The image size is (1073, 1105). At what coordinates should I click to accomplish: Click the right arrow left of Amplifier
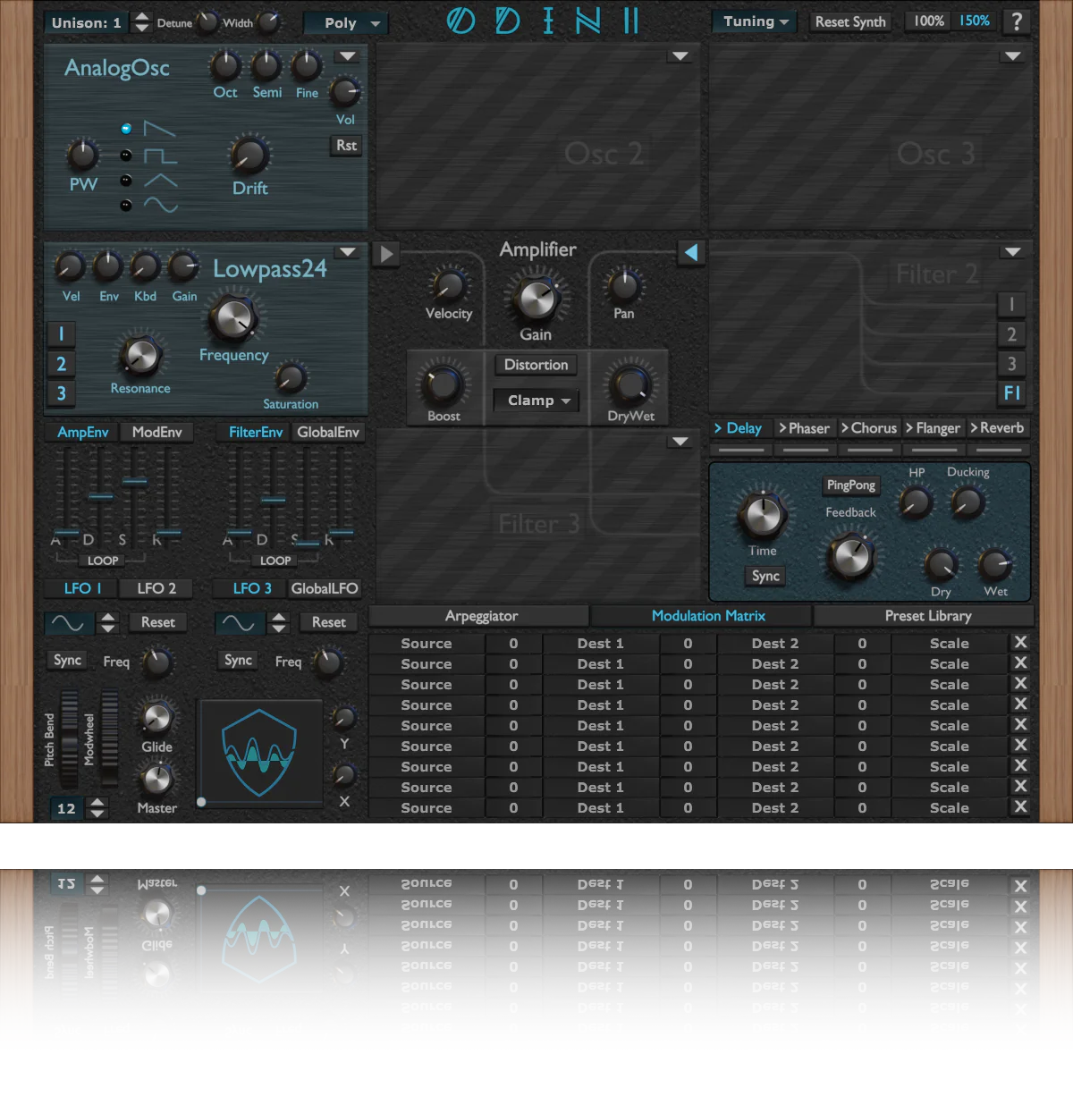click(386, 254)
